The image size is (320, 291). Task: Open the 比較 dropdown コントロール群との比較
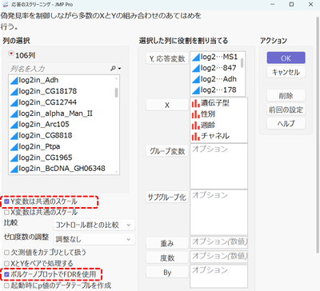coord(94,225)
